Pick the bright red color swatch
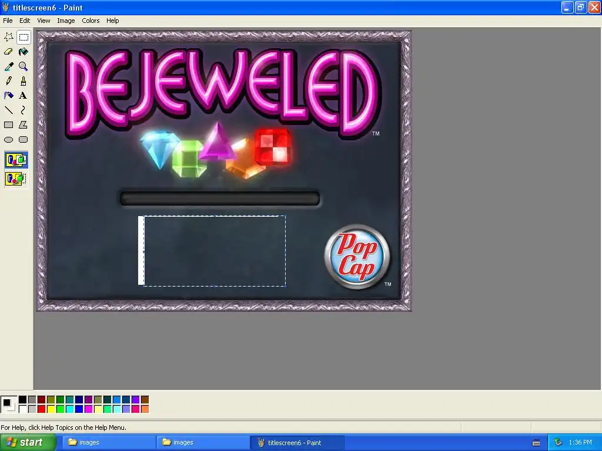This screenshot has height=451, width=602. [42, 409]
